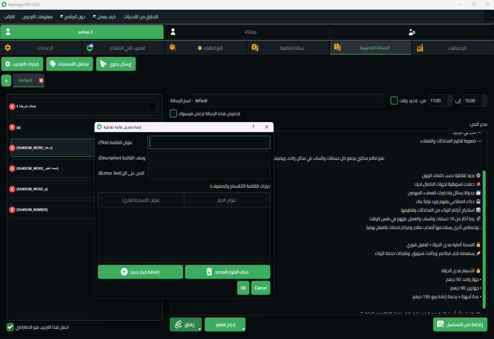The width and height of the screenshot is (494, 339).
Task: Uncheck اجعل هذا الترحيب هو الافتراضي
Action: (10, 327)
